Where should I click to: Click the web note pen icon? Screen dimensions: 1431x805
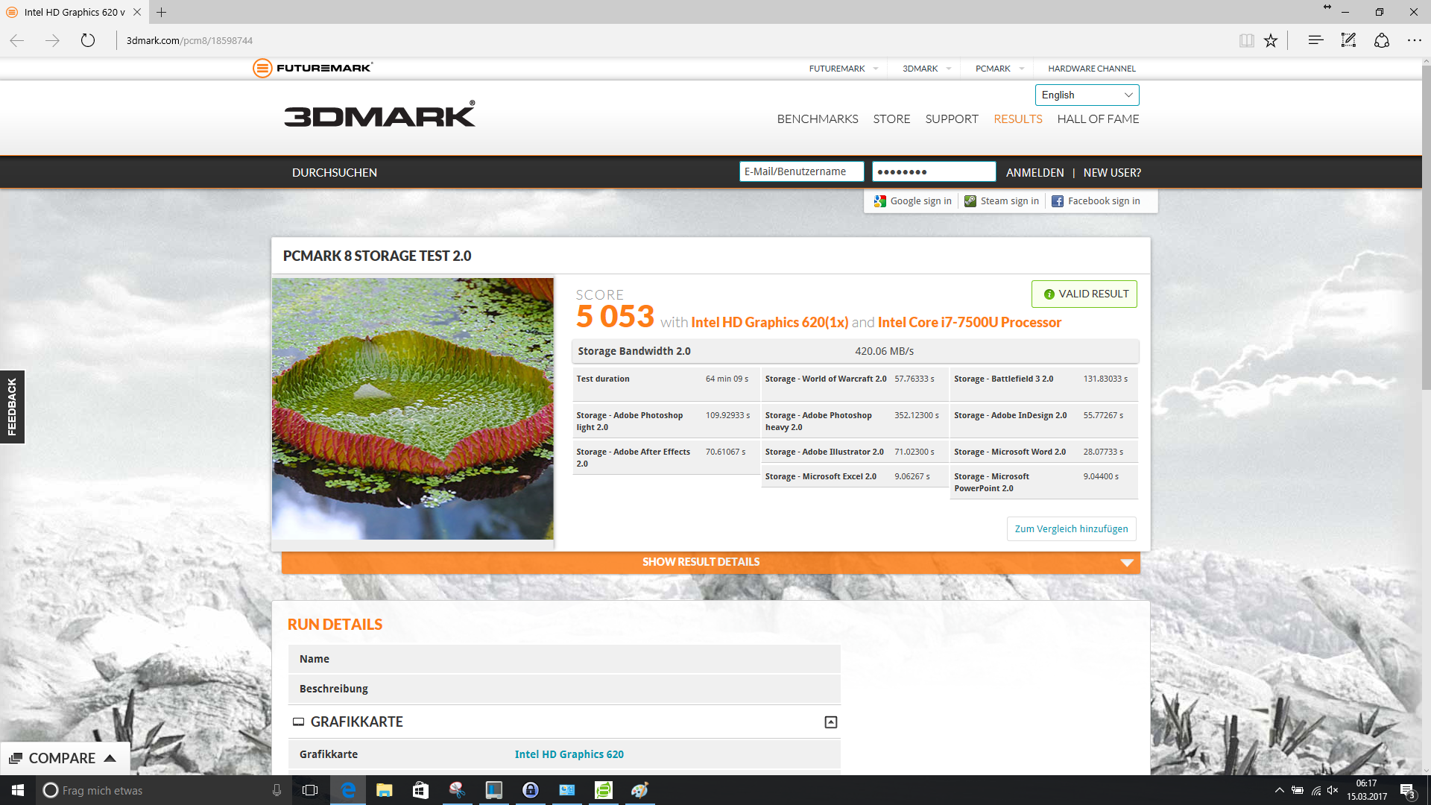[x=1348, y=40]
